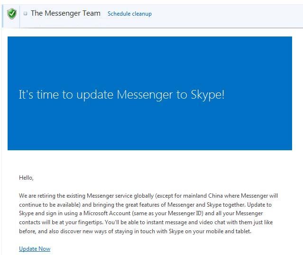The height and width of the screenshot is (255, 303).
Task: Click the word "Skype!" in the banner headline
Action: pos(207,95)
